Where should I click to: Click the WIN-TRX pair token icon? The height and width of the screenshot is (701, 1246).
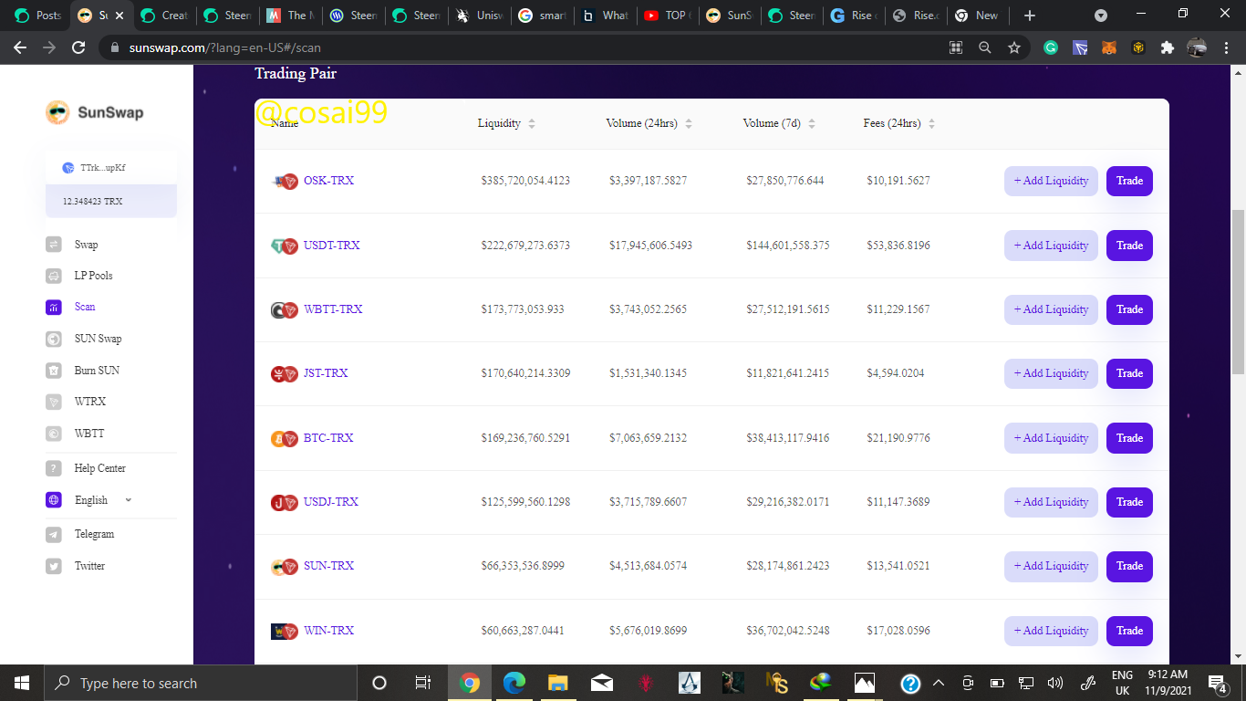pos(286,631)
